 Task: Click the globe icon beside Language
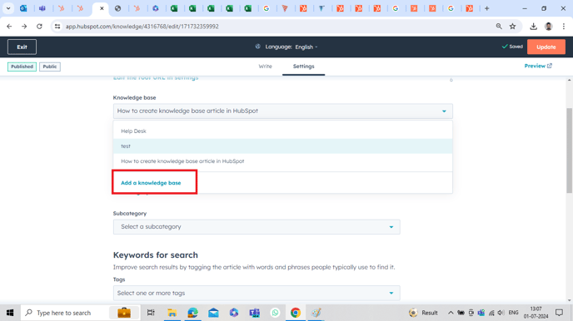(258, 47)
